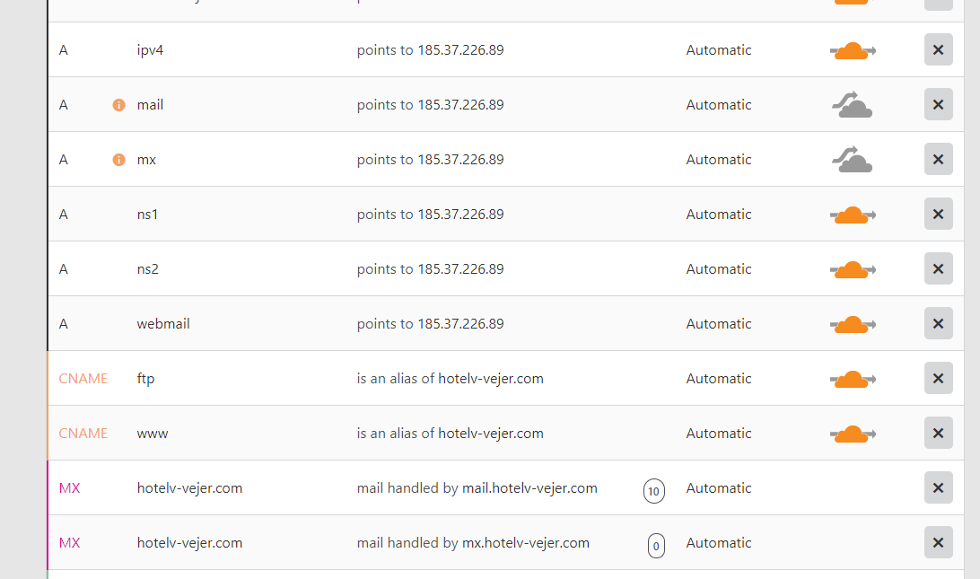Open TTL dropdown for mail.hotelv-vejer.com MX record

click(x=719, y=488)
